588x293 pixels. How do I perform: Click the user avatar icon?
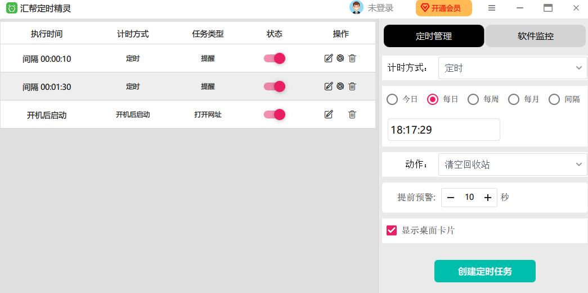coord(356,8)
